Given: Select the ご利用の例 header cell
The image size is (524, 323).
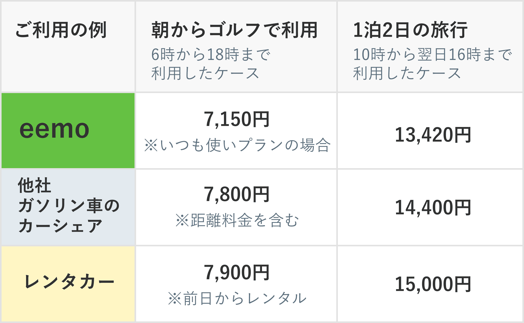Looking at the screenshot, I should pyautogui.click(x=68, y=46).
